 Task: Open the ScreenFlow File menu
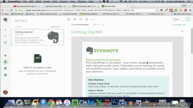(25, 1)
